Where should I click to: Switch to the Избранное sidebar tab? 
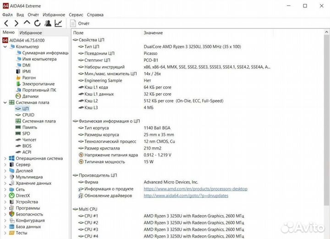tap(31, 33)
